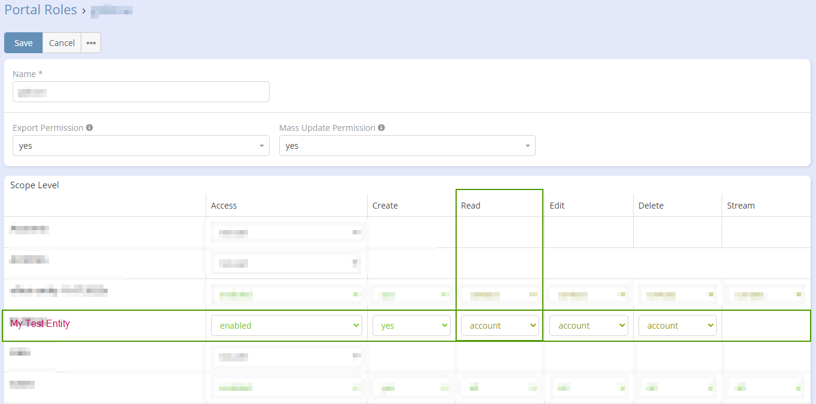Image resolution: width=816 pixels, height=404 pixels.
Task: Focus the Name text field
Action: tap(140, 92)
